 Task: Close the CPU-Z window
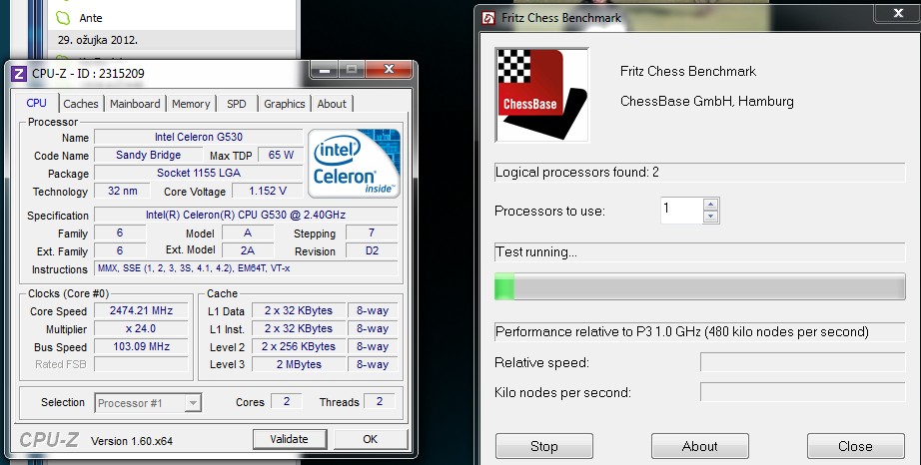click(x=389, y=69)
